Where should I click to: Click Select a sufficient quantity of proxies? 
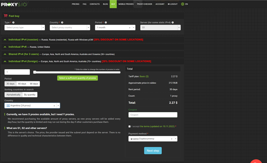[78, 78]
